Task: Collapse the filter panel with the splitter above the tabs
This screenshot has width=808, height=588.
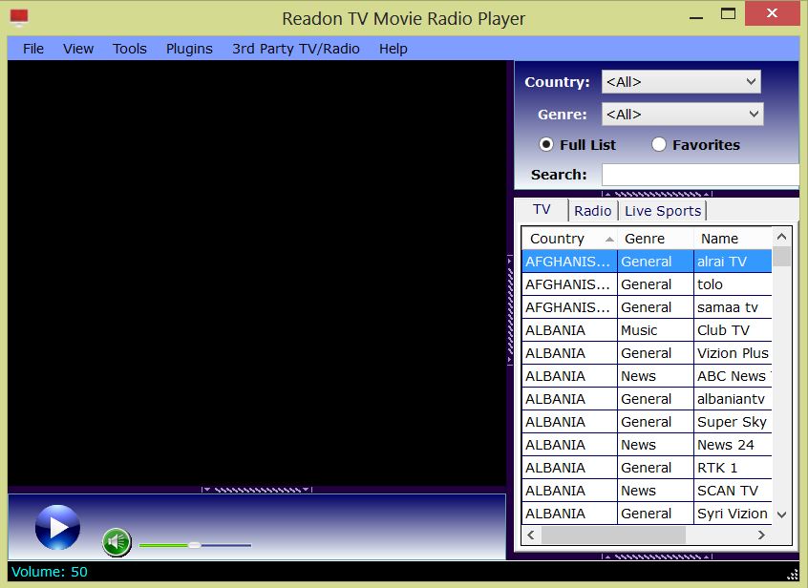Action: [657, 194]
